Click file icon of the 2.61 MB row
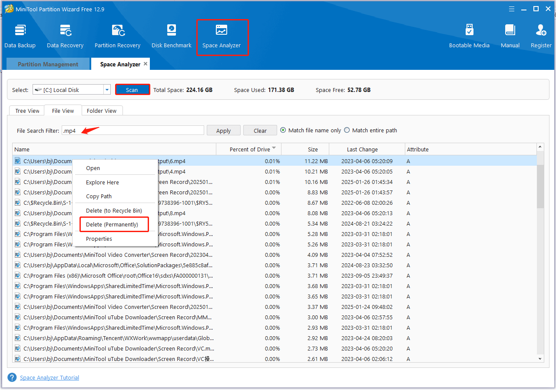 click(x=17, y=359)
